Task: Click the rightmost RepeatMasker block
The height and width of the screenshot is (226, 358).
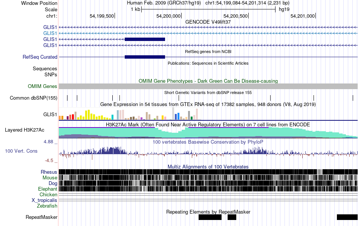Action: coord(347,217)
